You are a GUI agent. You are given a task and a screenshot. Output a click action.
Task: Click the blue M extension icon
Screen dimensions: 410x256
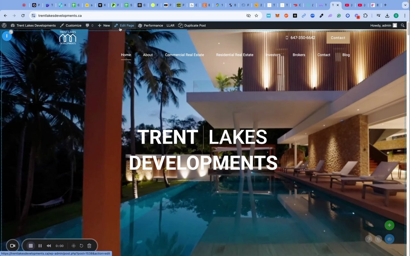(x=269, y=15)
